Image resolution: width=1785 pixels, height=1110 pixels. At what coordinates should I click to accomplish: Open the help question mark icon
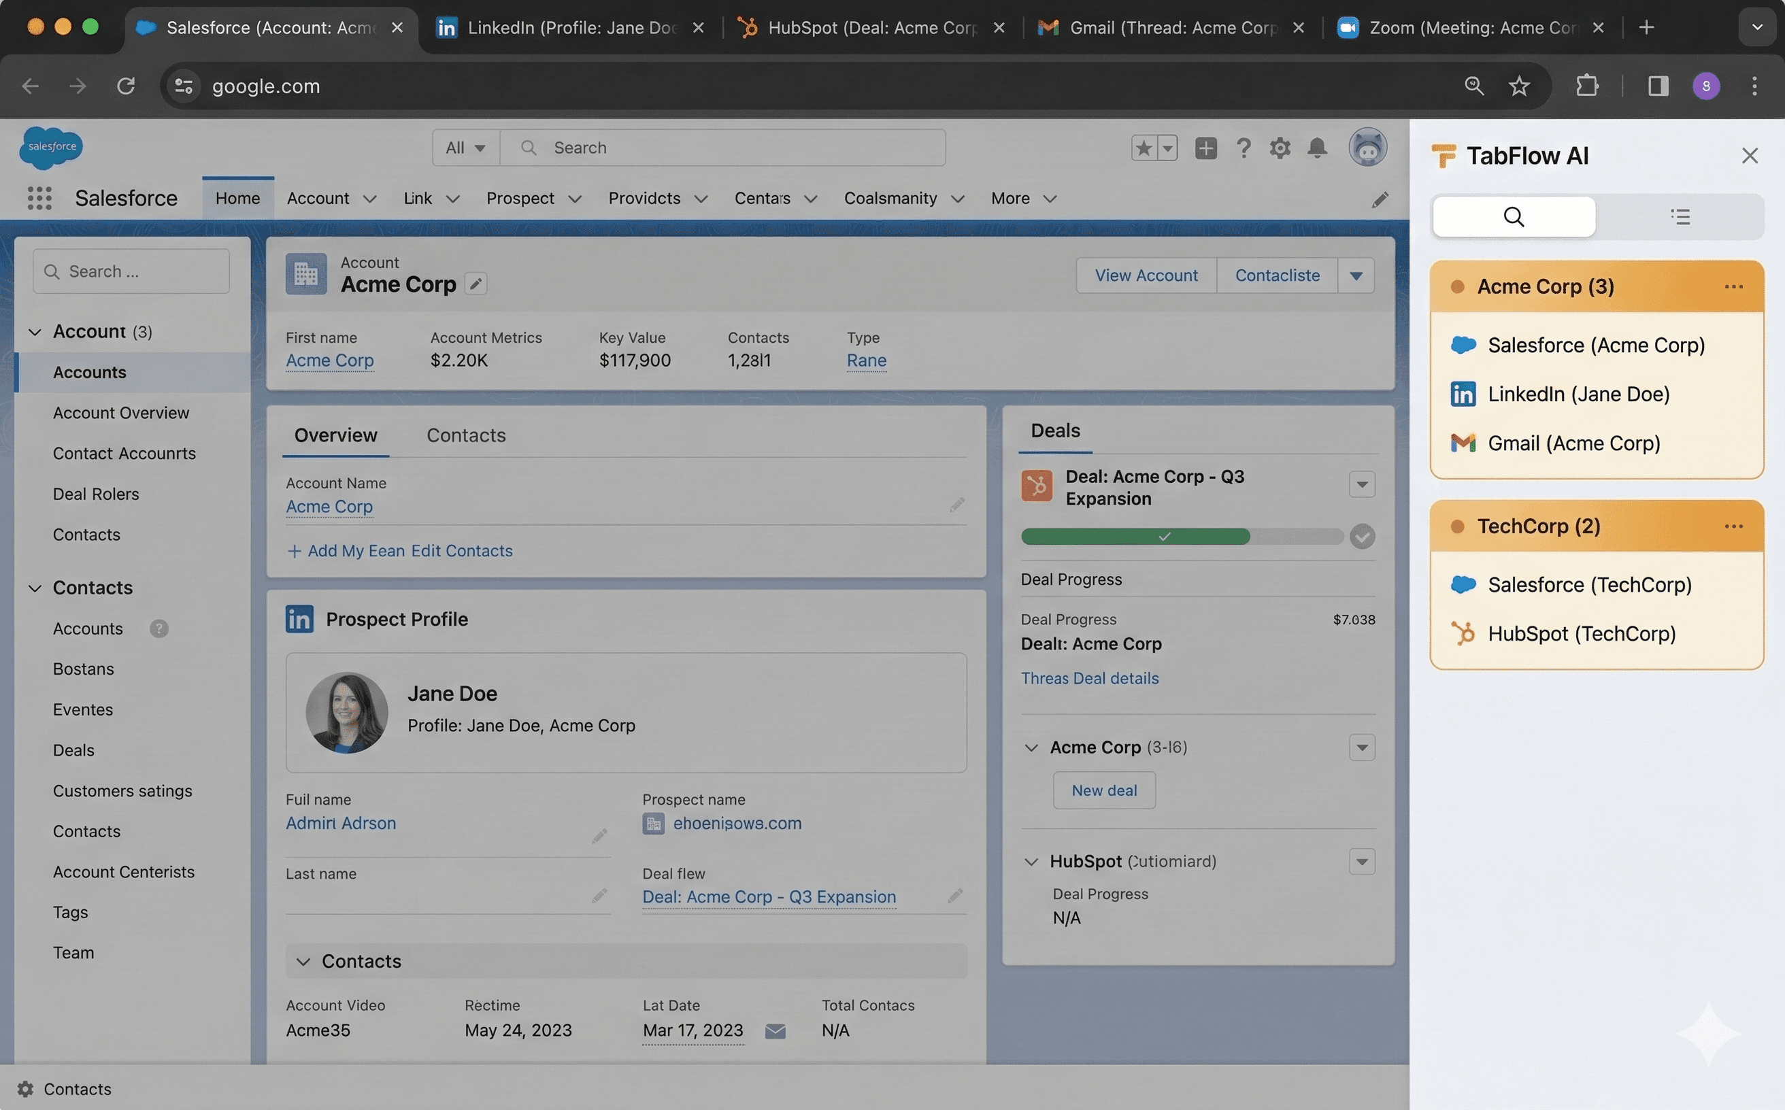coord(1243,148)
